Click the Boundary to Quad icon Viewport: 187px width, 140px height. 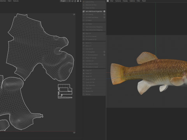click(x=84, y=67)
